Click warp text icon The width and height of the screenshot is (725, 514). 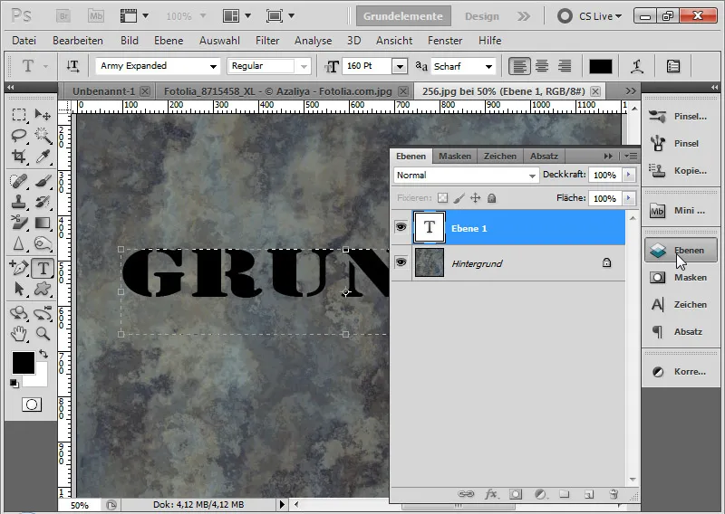(638, 66)
